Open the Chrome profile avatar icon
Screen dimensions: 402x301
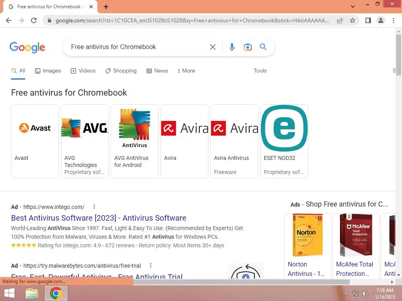(381, 20)
